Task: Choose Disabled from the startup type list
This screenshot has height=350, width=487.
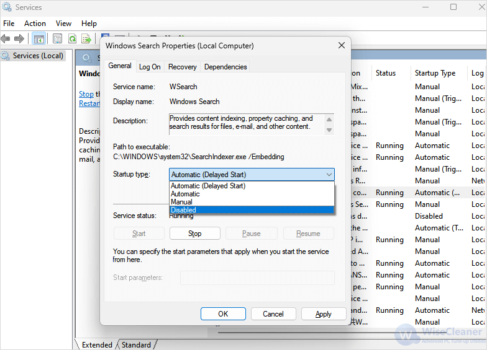Action: point(252,210)
